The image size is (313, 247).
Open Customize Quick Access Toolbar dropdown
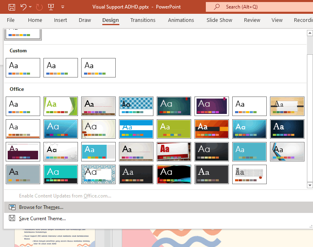pos(63,7)
